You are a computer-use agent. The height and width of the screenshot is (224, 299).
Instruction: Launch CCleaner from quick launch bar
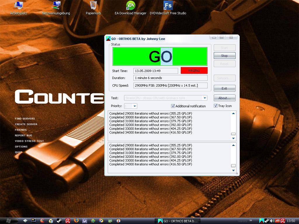pyautogui.click(x=42, y=221)
